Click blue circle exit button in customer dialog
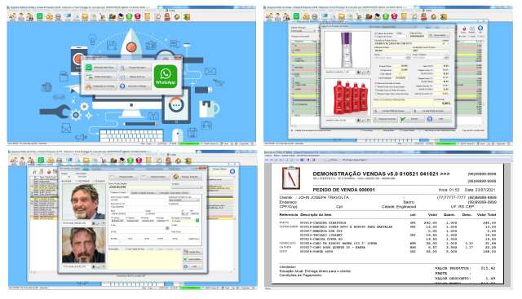The height and width of the screenshot is (299, 522). (x=192, y=266)
